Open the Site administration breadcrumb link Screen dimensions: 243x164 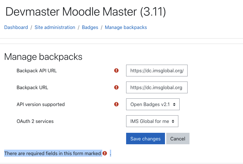coord(55,27)
